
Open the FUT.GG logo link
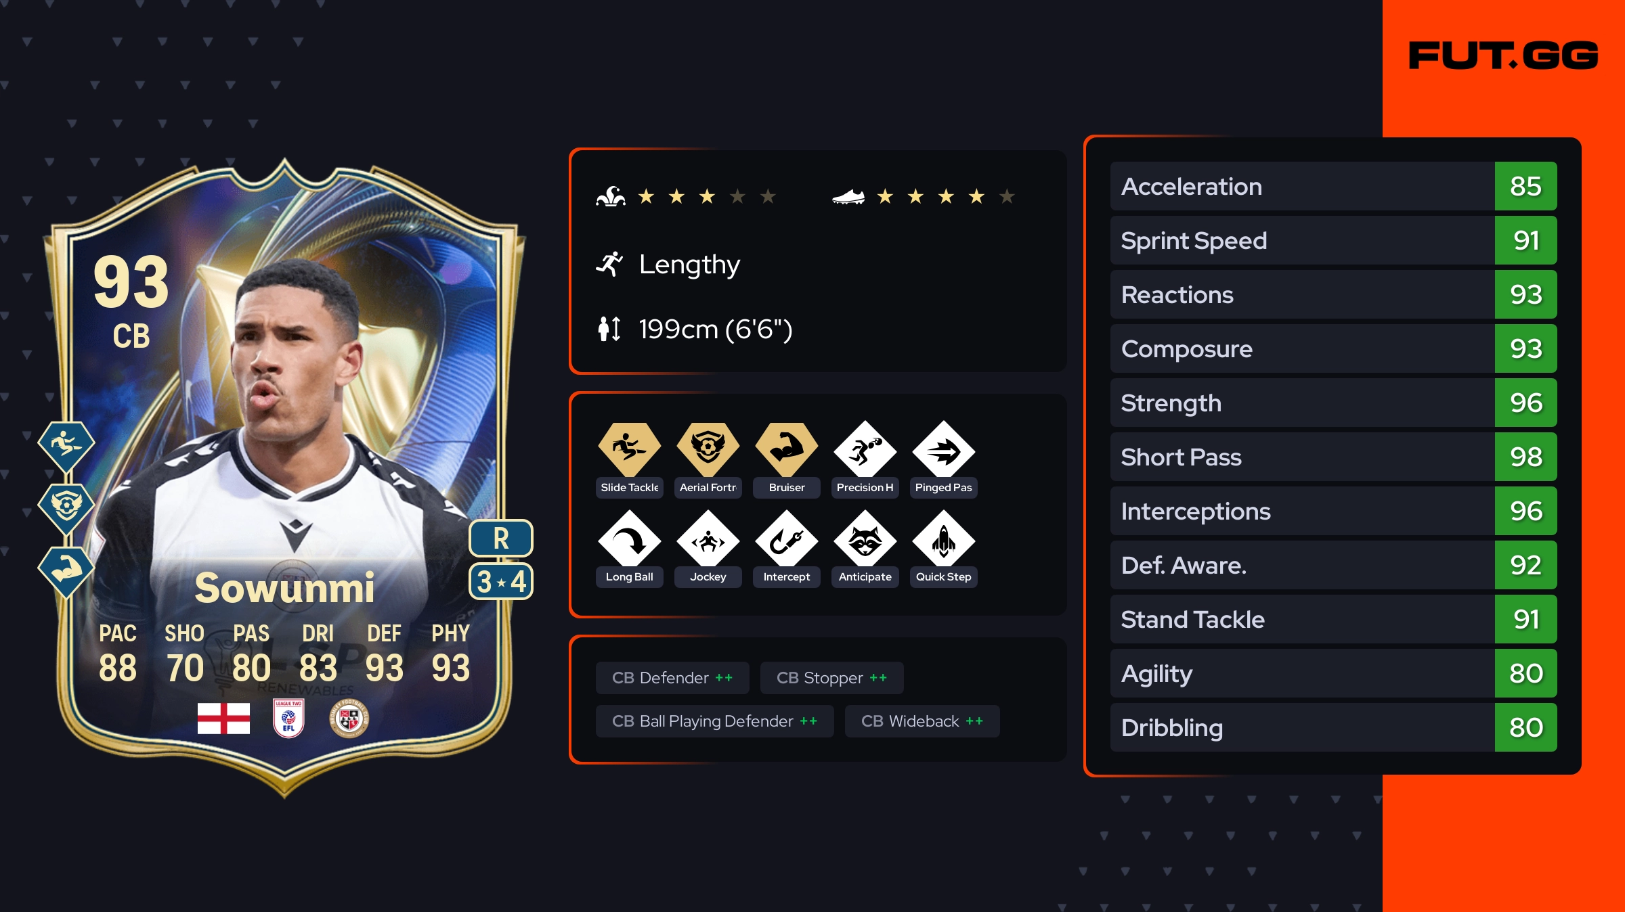click(1503, 55)
